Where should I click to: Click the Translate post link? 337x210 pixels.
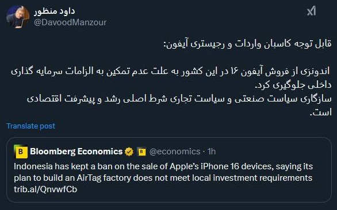[31, 126]
